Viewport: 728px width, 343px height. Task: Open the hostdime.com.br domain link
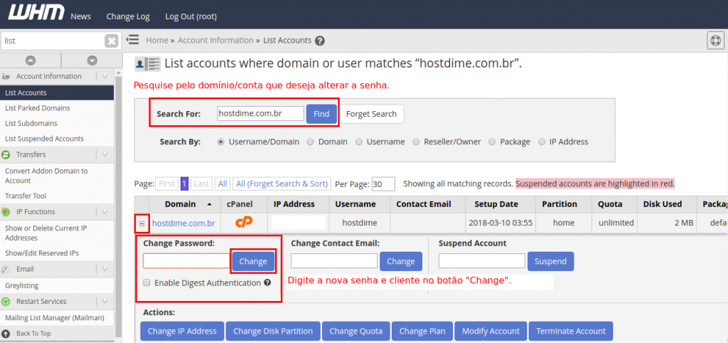click(183, 223)
